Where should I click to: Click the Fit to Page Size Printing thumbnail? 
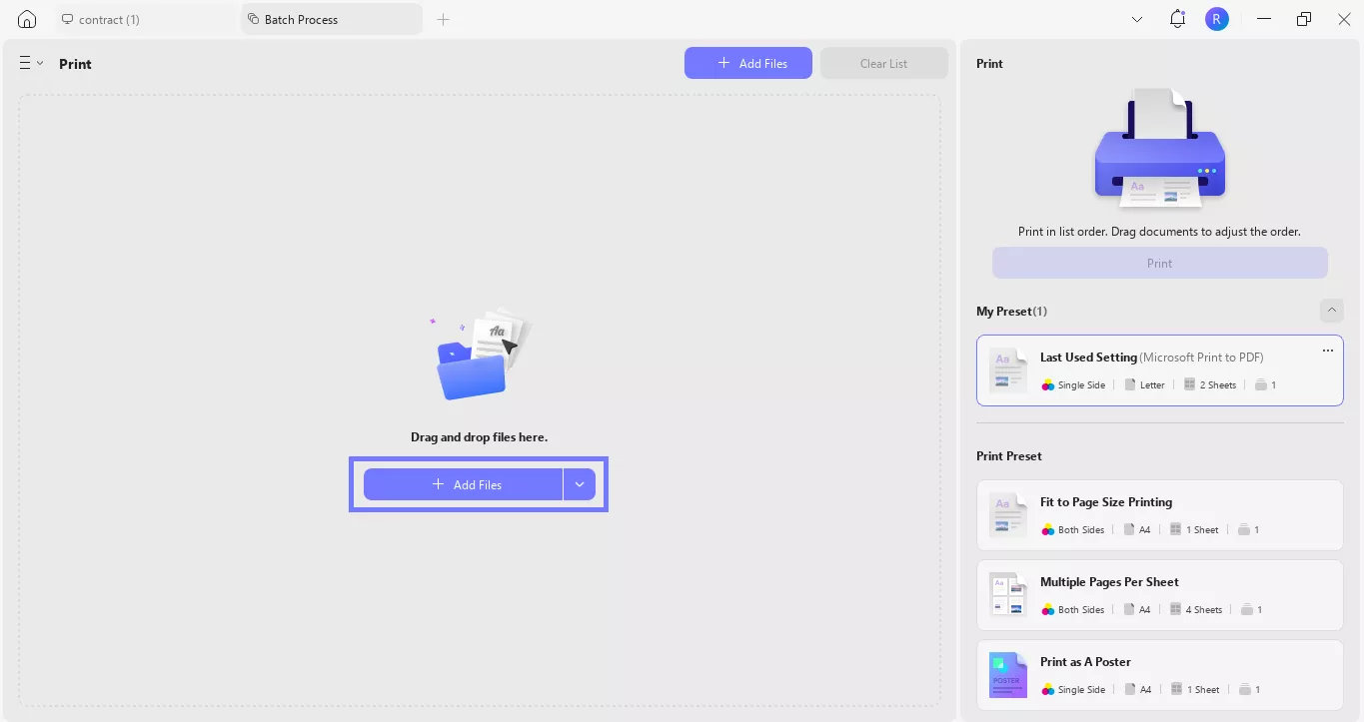click(x=1008, y=515)
